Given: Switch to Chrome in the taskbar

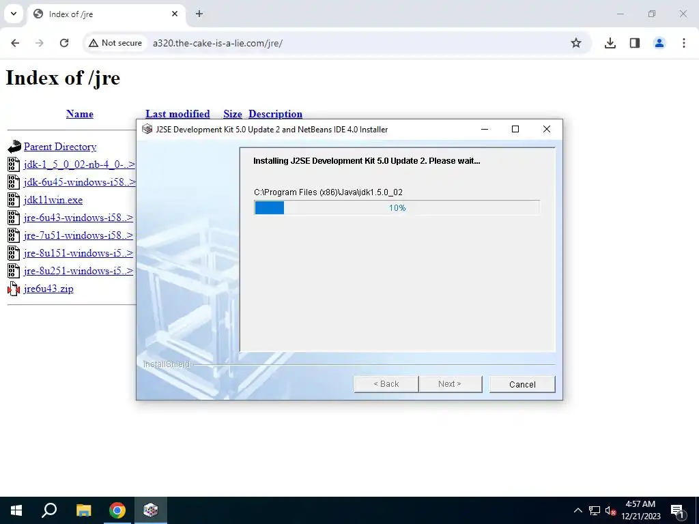Looking at the screenshot, I should point(117,510).
